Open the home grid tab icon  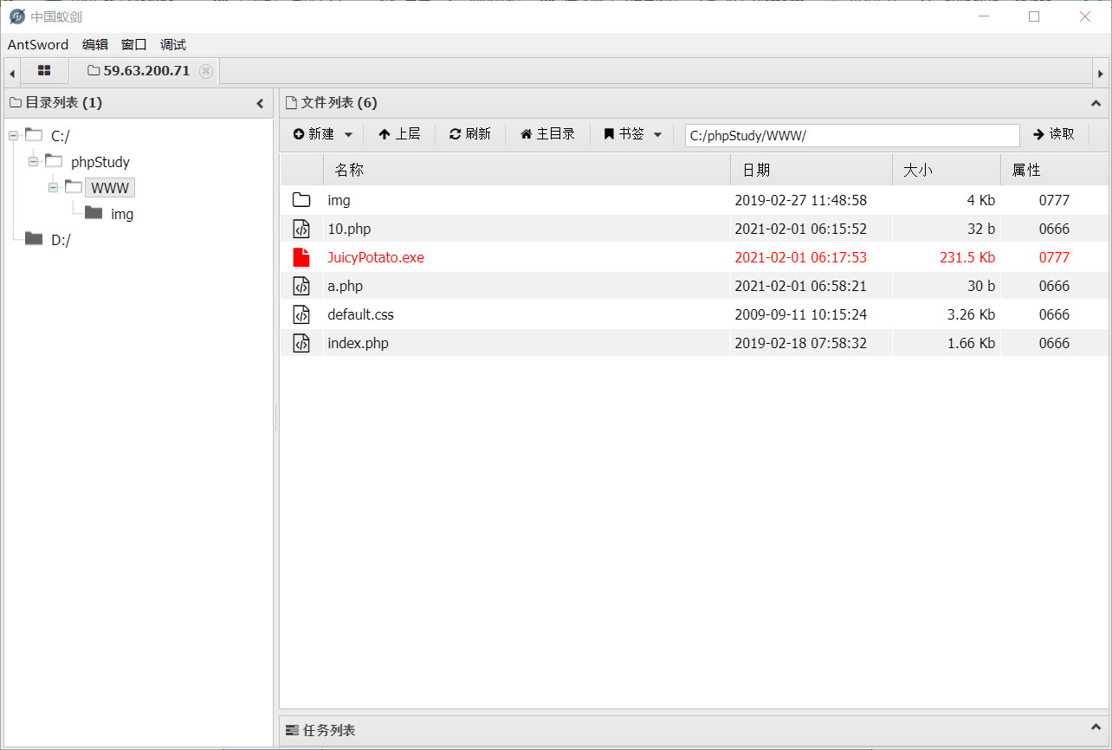[x=44, y=71]
